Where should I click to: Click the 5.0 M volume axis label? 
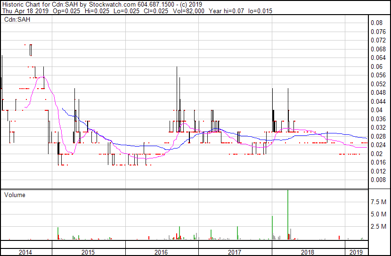pos(378,215)
